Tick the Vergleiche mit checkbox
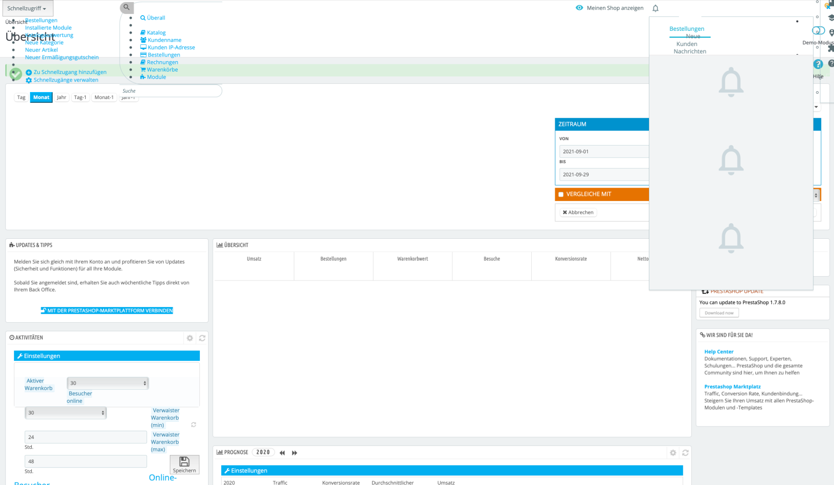This screenshot has width=834, height=485. (561, 195)
